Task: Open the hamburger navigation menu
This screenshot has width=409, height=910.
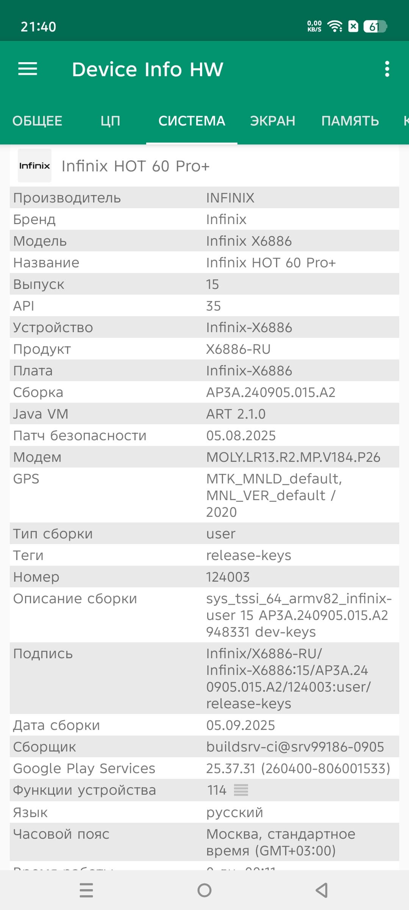Action: (28, 69)
